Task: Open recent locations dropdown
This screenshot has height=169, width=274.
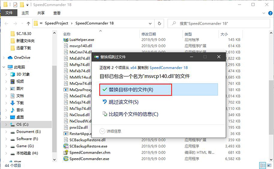Action: [22, 24]
